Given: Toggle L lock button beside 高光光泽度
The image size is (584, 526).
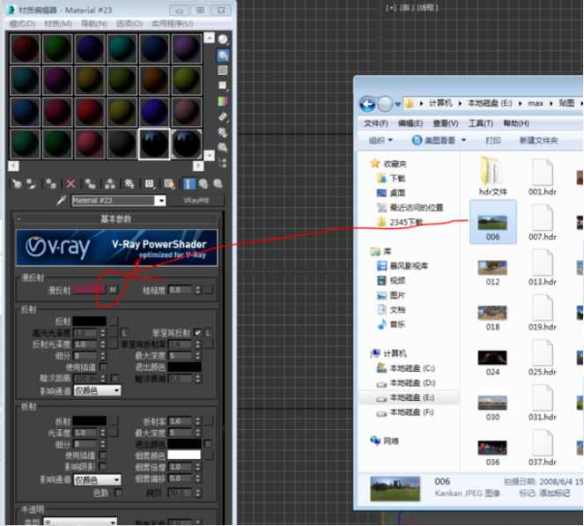Looking at the screenshot, I should (124, 333).
